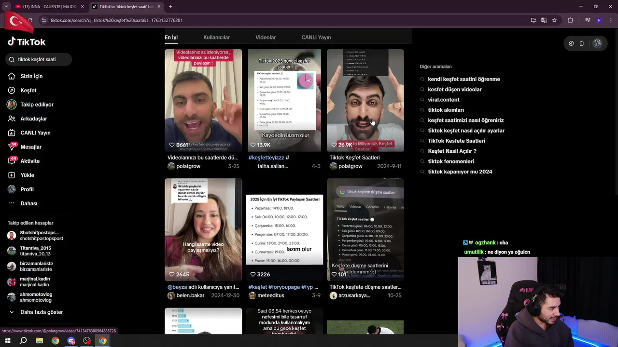Open the 26.9K likes Milyonluk Keşfet video
618x347 pixels.
[365, 100]
